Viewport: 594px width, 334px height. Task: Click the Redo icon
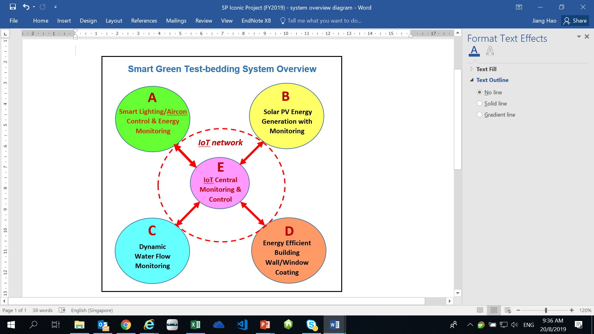point(43,7)
